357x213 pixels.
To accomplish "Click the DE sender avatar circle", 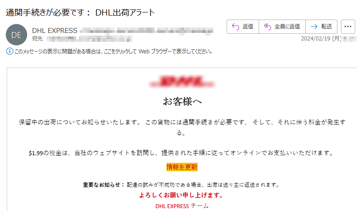I will [16, 35].
